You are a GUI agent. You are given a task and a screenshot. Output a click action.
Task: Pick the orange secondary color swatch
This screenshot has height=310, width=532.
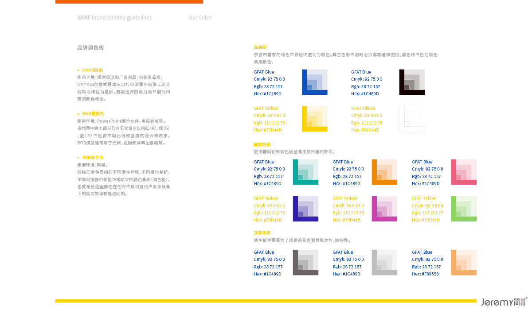(x=384, y=172)
